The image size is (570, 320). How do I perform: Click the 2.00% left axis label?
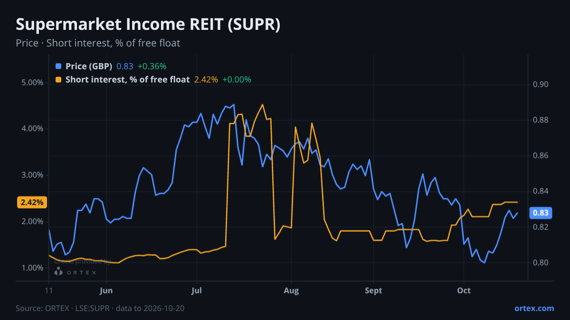pos(32,221)
